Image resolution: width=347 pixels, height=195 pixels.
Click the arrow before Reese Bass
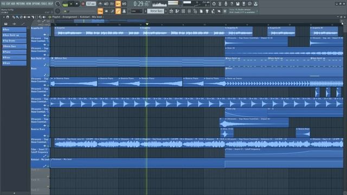coord(146,11)
